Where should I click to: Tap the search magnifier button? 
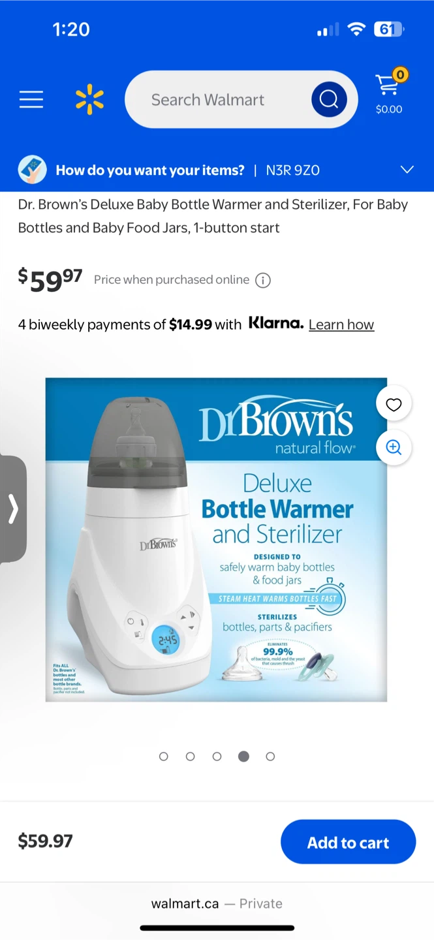click(x=329, y=99)
